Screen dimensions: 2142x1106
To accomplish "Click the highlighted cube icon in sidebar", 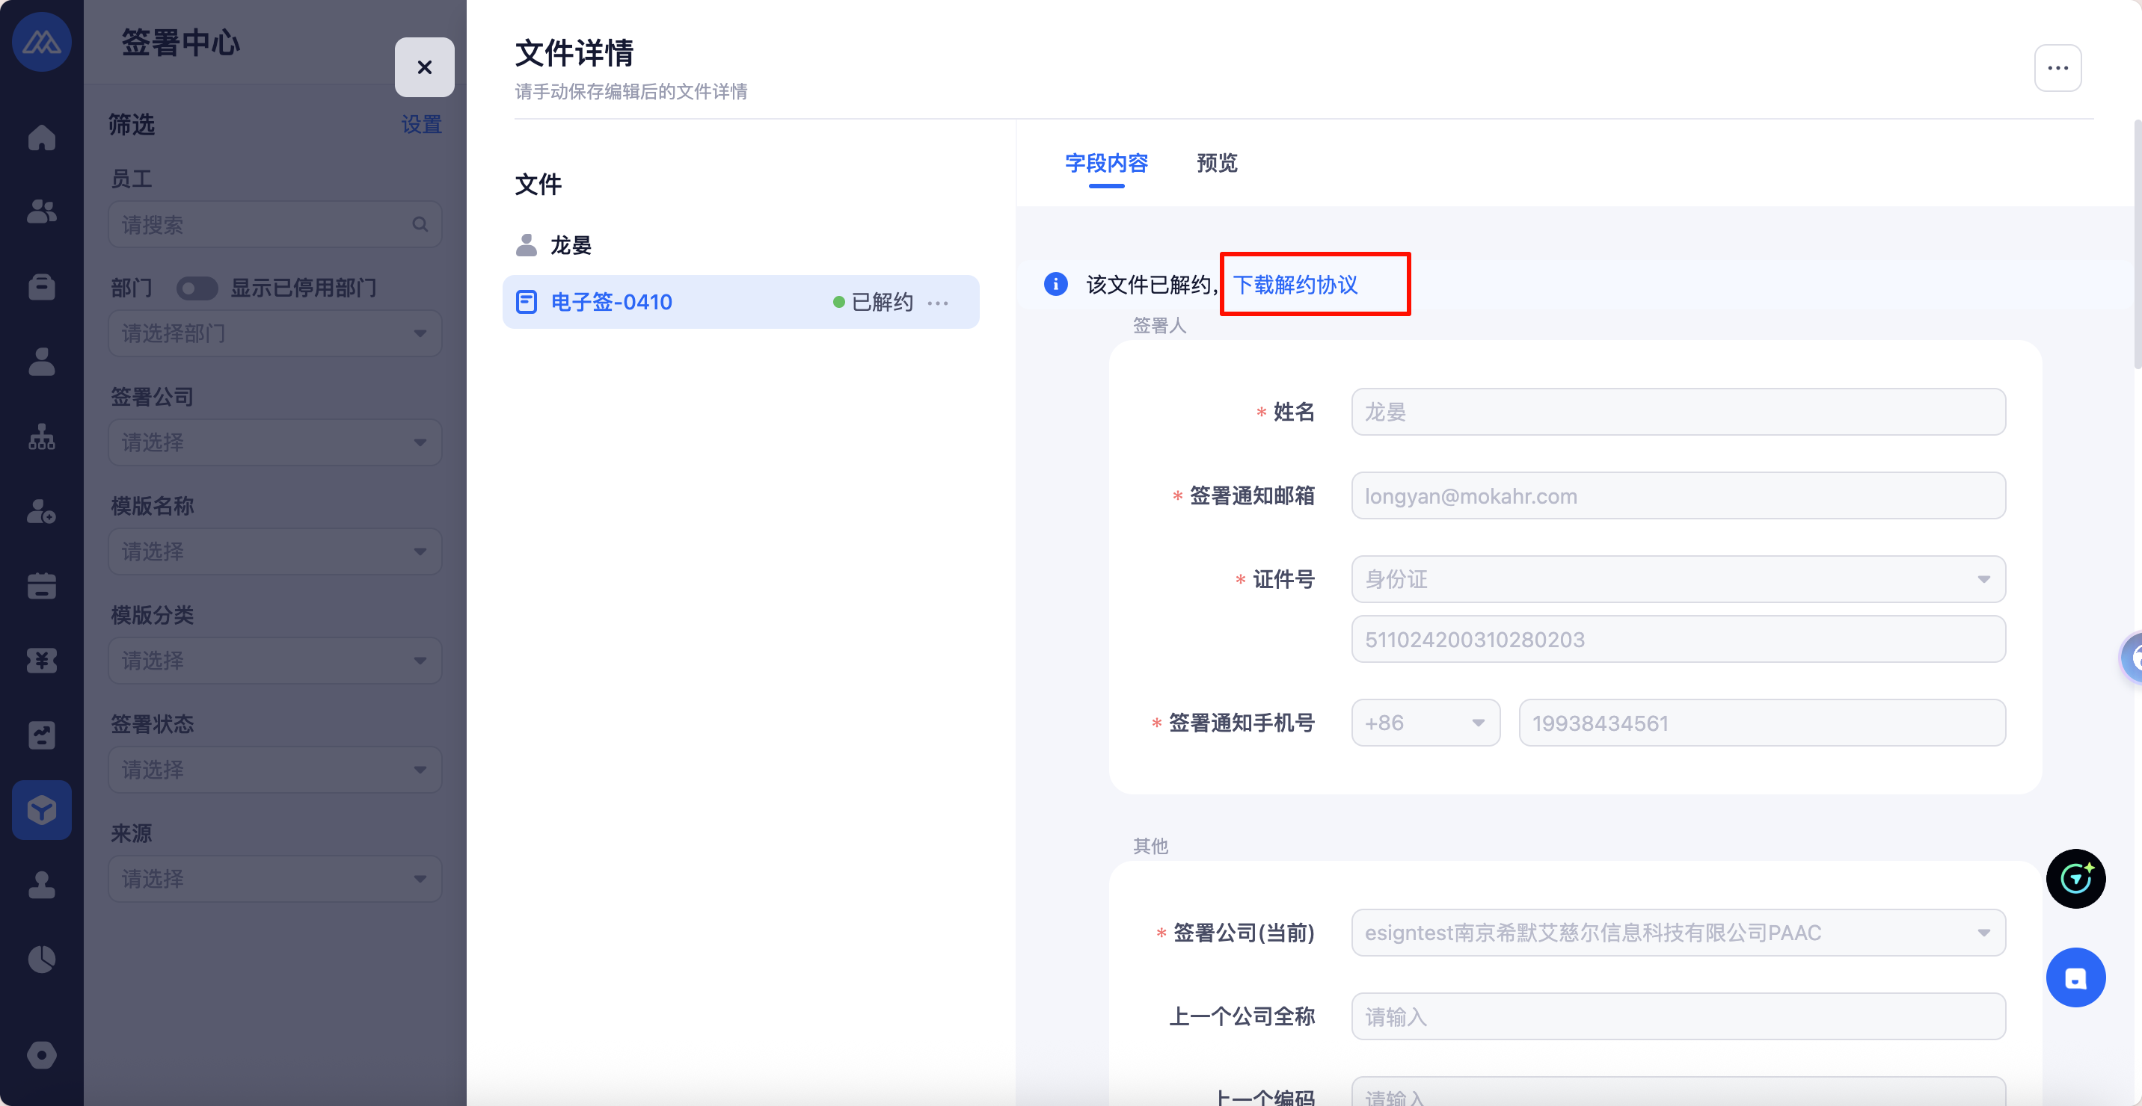I will (42, 809).
